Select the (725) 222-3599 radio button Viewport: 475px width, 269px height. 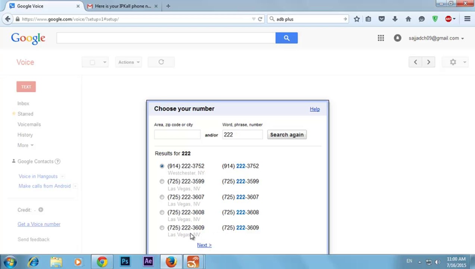click(162, 181)
